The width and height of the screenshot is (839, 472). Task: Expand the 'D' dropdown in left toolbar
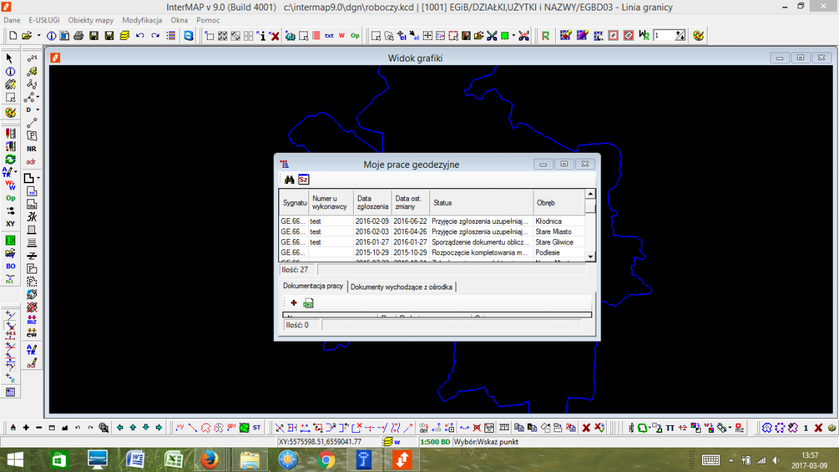coord(38,110)
